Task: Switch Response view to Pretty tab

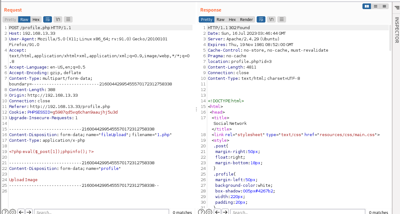Action: pyautogui.click(x=207, y=19)
